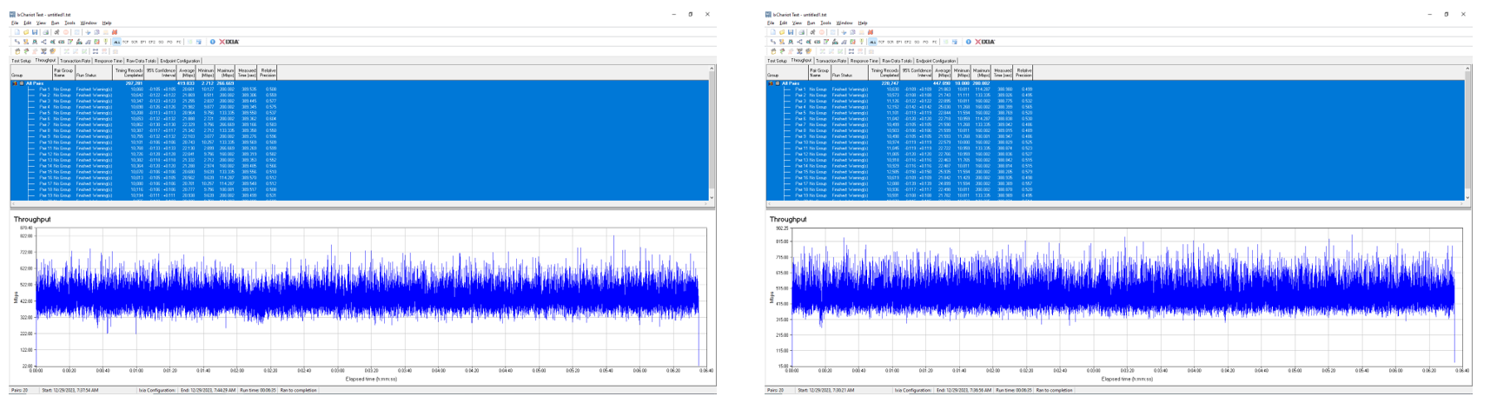
Task: Click 'Ran to completion' in left status bar
Action: tap(299, 391)
